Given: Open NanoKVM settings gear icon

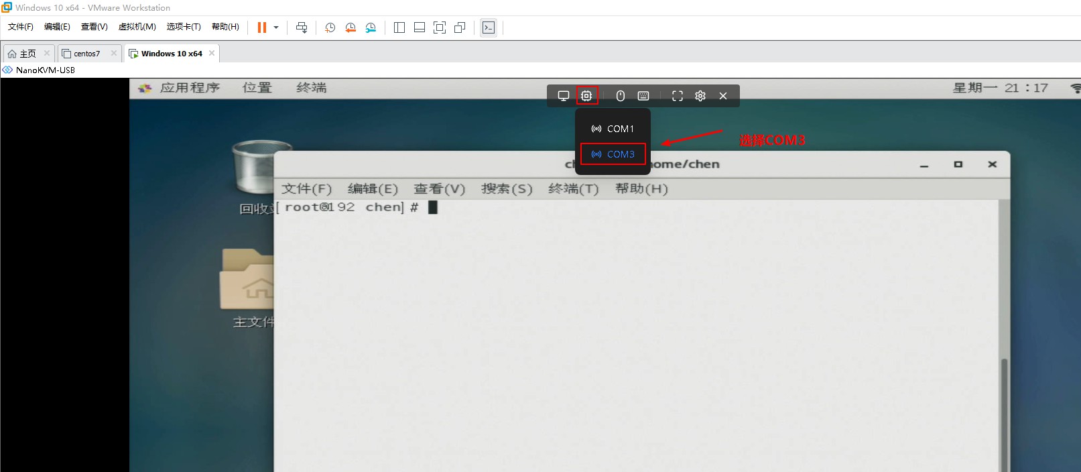Looking at the screenshot, I should [x=700, y=96].
